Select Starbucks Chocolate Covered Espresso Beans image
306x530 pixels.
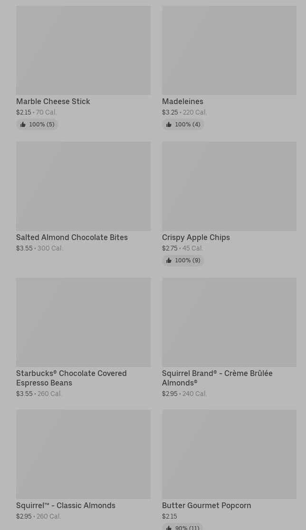(83, 322)
